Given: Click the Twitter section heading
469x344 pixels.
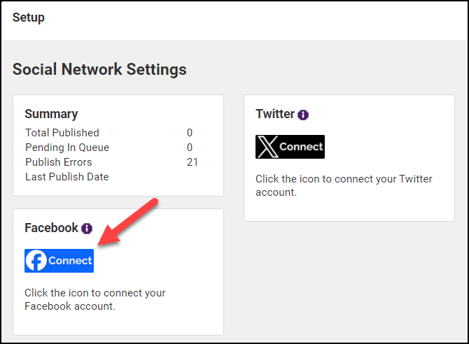Looking at the screenshot, I should 274,114.
